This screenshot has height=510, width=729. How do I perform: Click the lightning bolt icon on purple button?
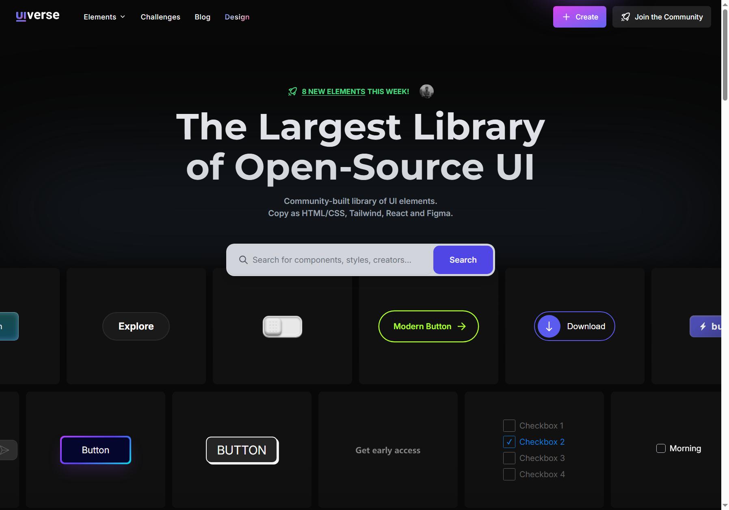703,326
